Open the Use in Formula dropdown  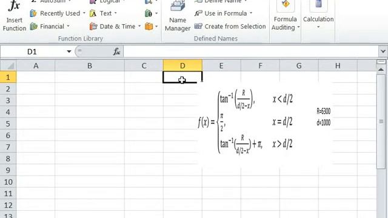(224, 13)
